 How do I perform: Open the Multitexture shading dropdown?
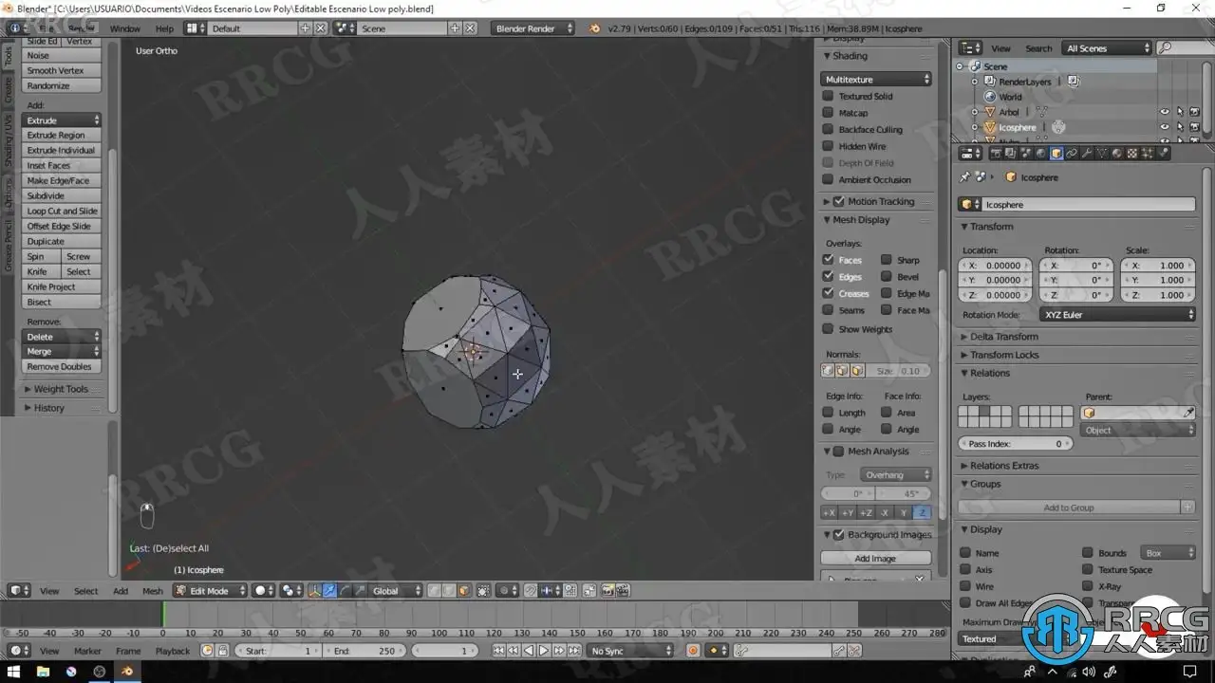(x=876, y=80)
